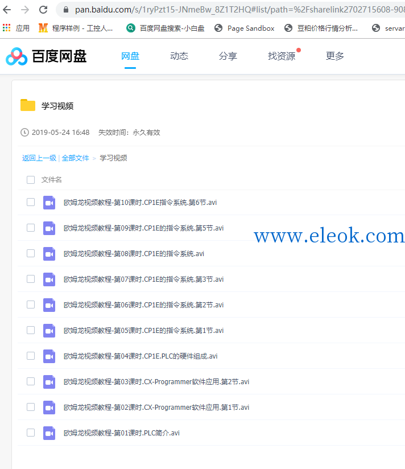Check box for 第02课时 video
Screen dimensions: 405x469
tap(31, 407)
